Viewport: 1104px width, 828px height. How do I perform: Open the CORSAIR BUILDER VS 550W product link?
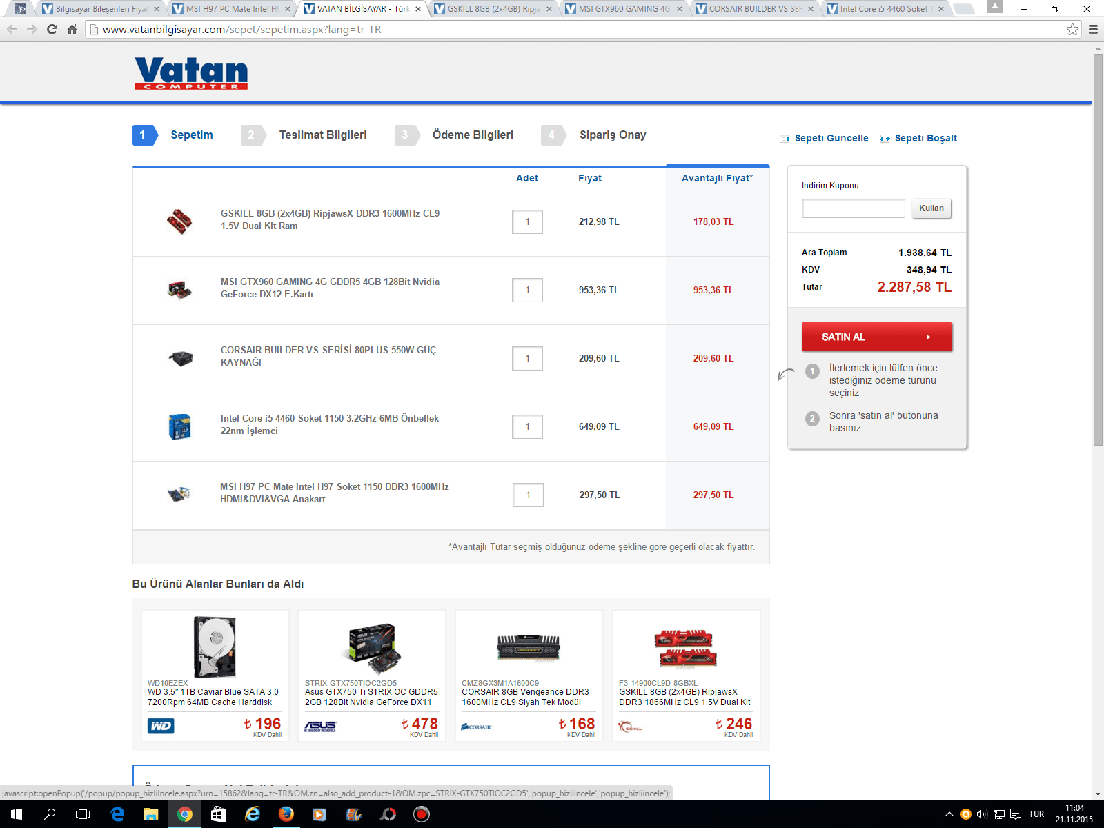pos(328,356)
